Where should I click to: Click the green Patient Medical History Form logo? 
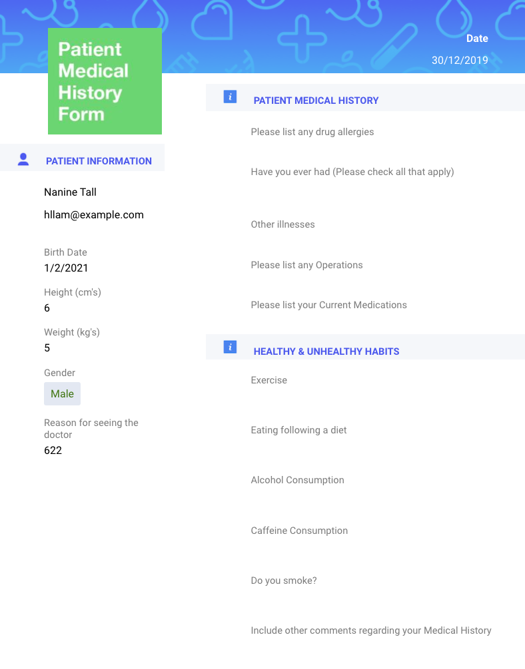pyautogui.click(x=105, y=81)
